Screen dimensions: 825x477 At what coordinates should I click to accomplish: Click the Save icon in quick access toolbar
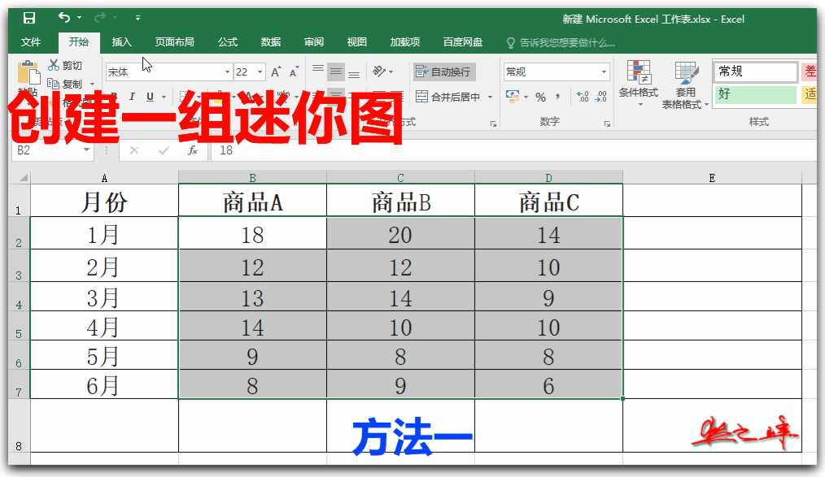point(29,18)
